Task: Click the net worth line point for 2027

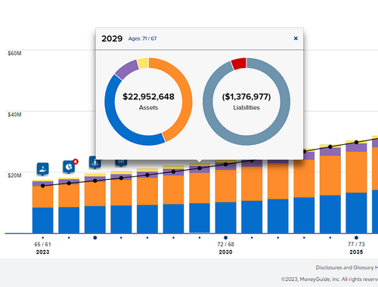Action: tap(147, 174)
